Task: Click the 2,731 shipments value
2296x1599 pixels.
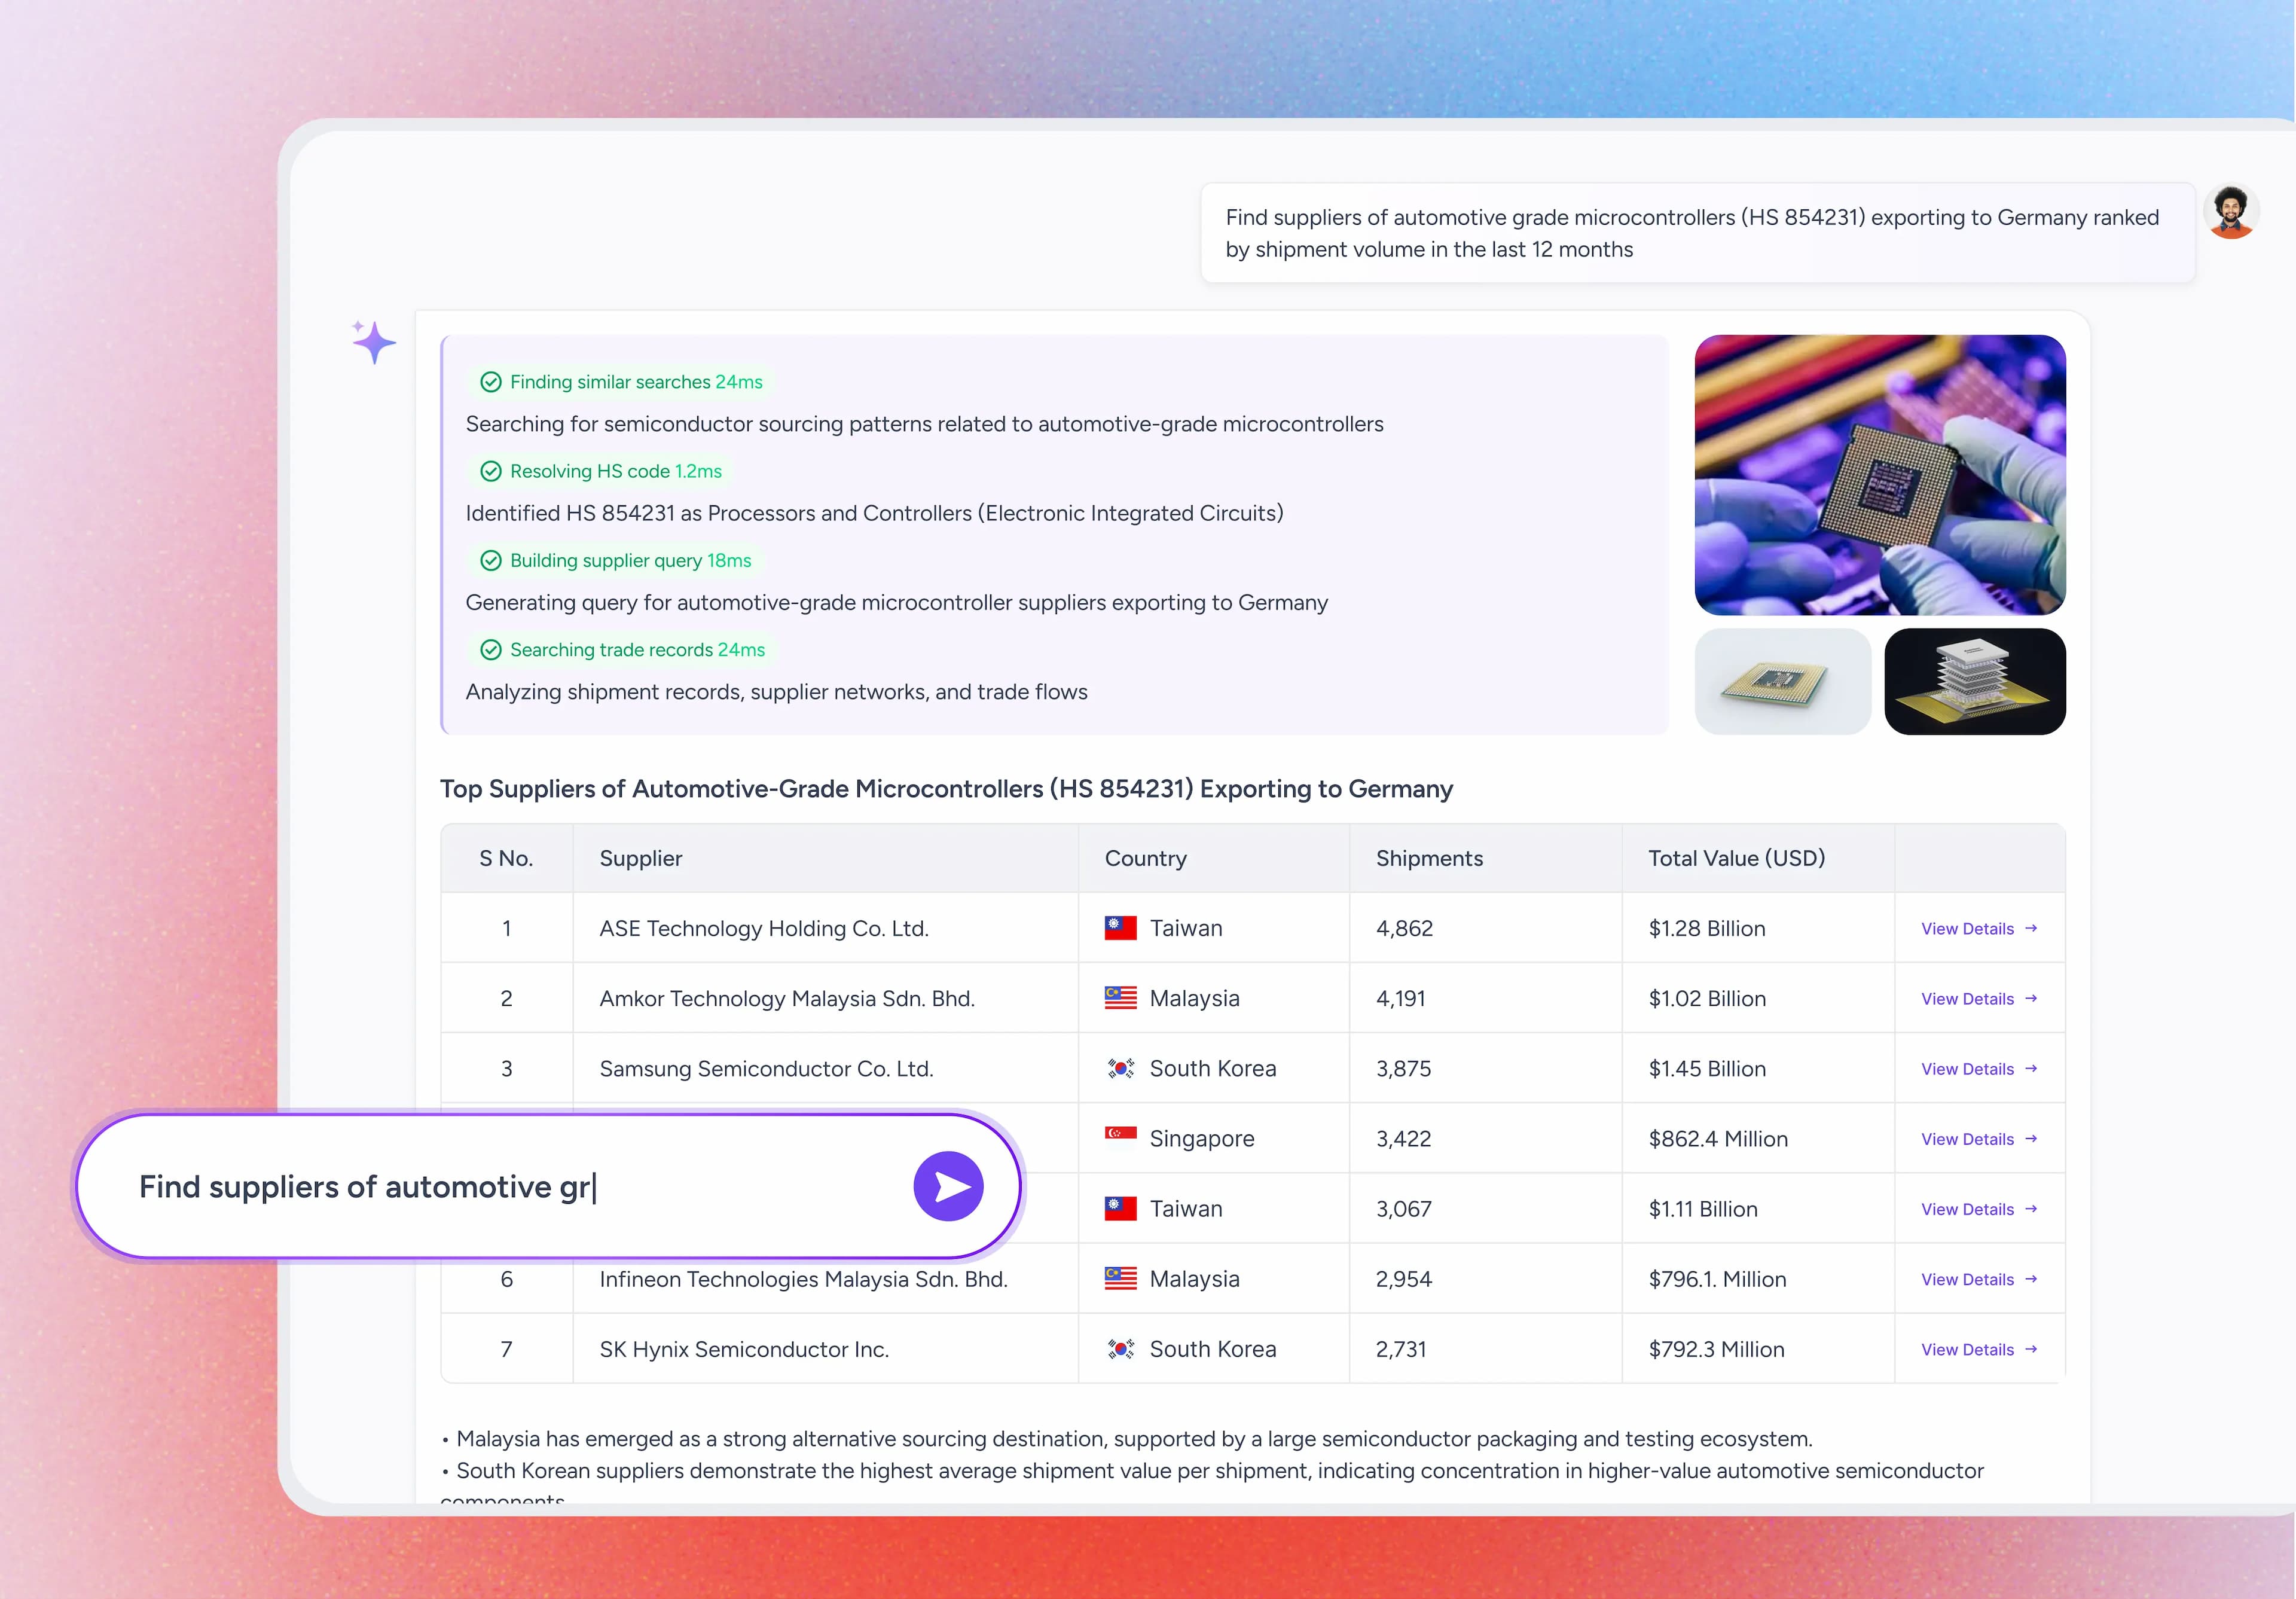Action: [x=1400, y=1349]
